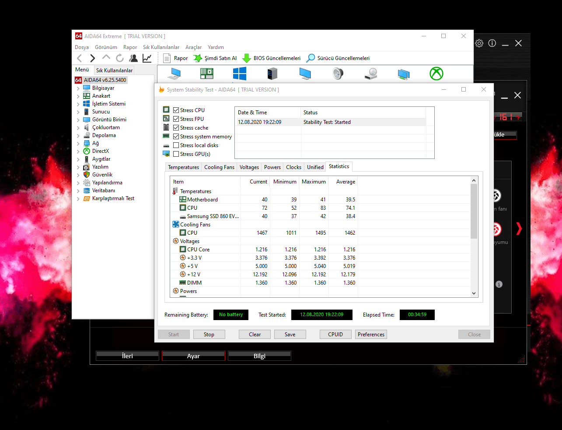Open the Araçlar menu
The image size is (562, 430).
coord(193,47)
